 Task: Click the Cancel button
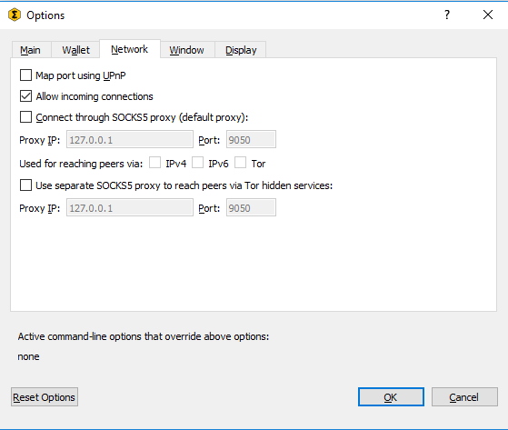click(x=464, y=397)
